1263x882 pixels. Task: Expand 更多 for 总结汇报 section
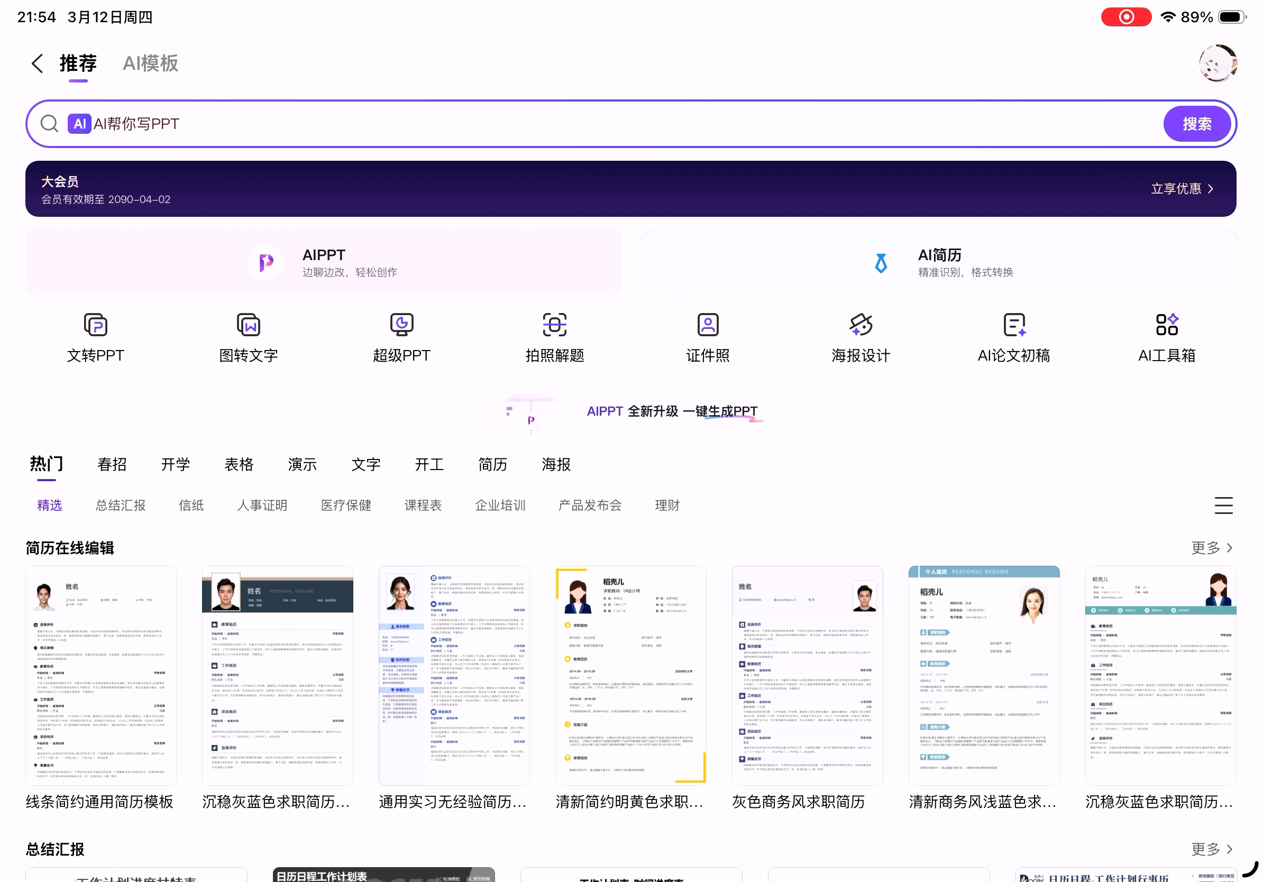click(x=1211, y=849)
